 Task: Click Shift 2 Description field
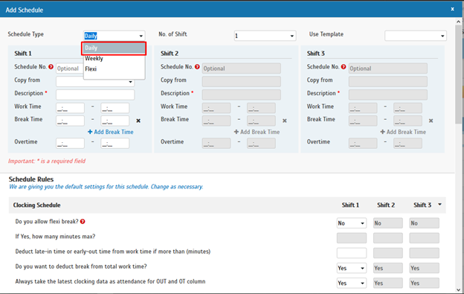click(242, 95)
